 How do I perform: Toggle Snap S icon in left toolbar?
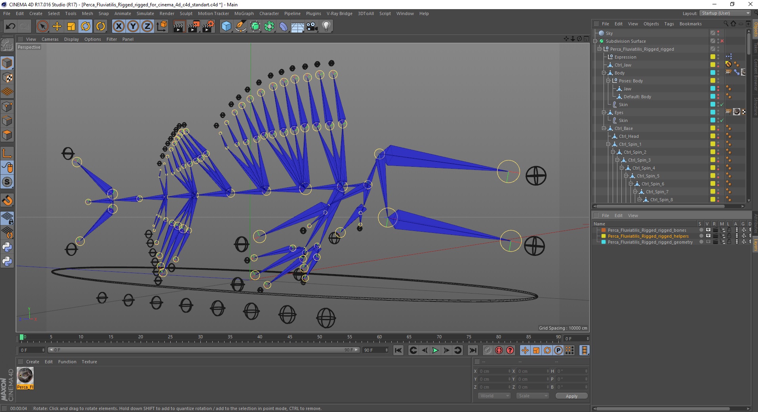tap(7, 182)
